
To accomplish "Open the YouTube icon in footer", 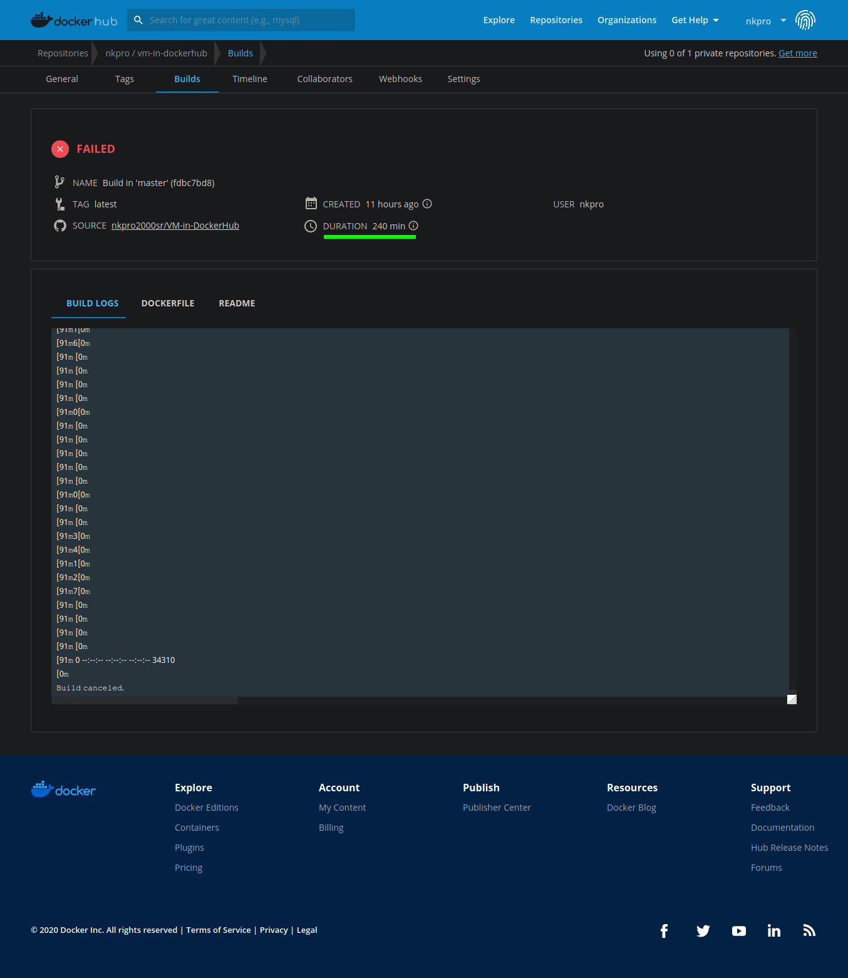I will [739, 931].
